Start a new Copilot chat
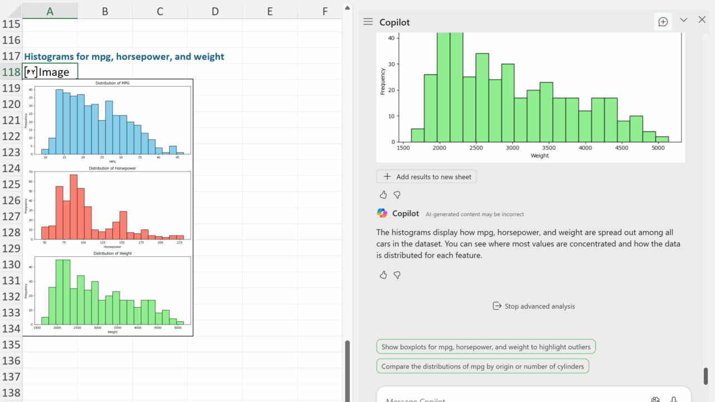 (663, 22)
